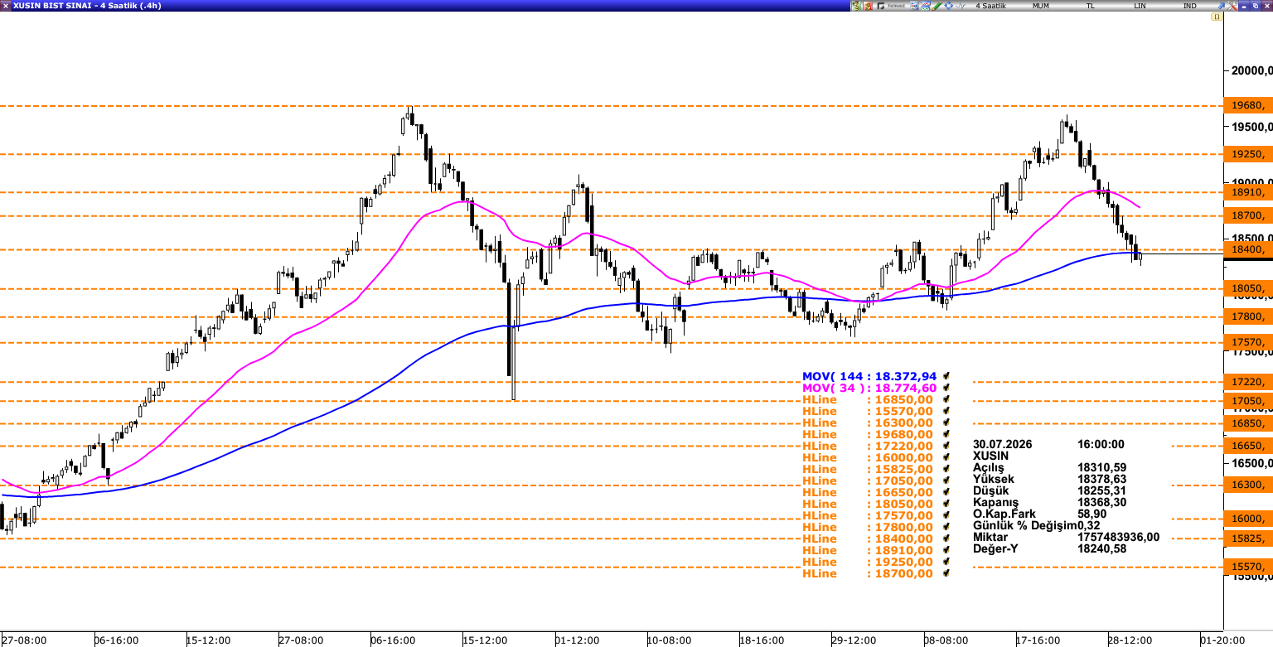The height and width of the screenshot is (647, 1273).
Task: Click the first toolbar icon in title bar
Action: [855, 6]
